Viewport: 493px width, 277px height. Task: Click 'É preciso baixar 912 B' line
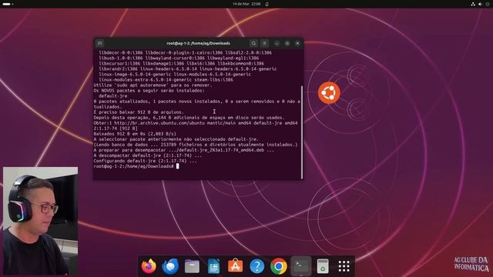(x=139, y=112)
